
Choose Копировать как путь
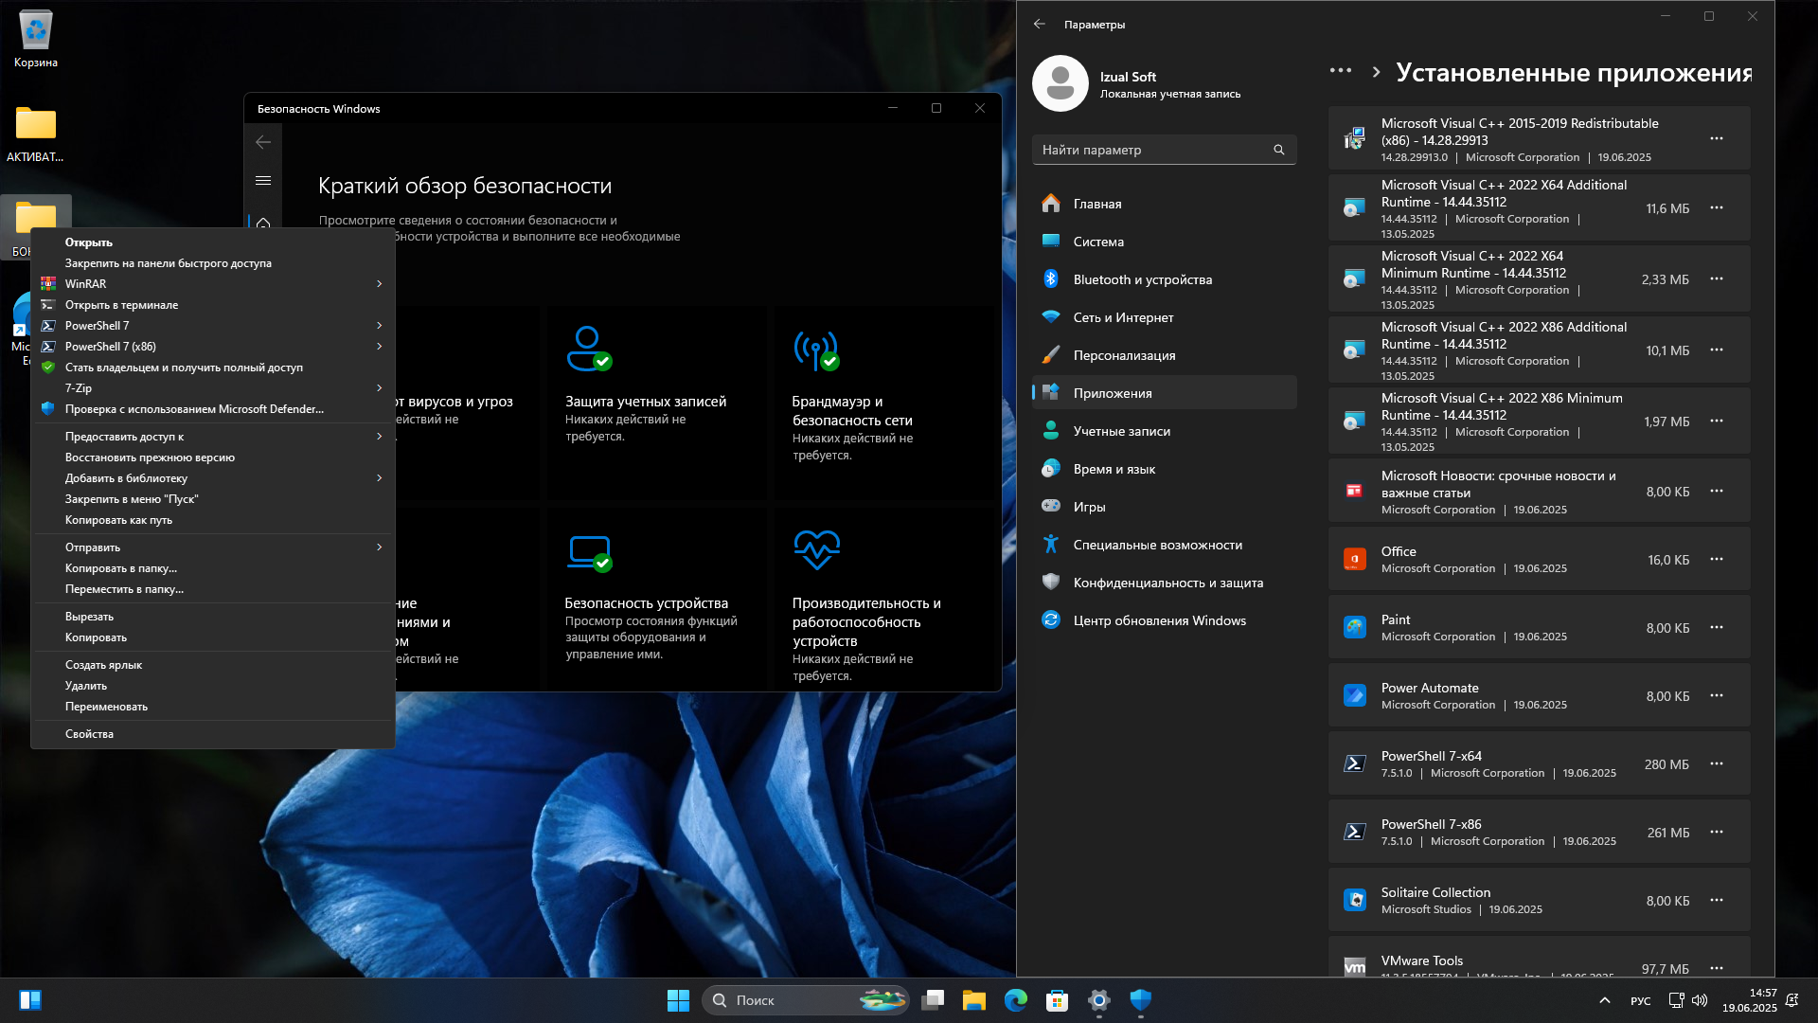click(213, 520)
